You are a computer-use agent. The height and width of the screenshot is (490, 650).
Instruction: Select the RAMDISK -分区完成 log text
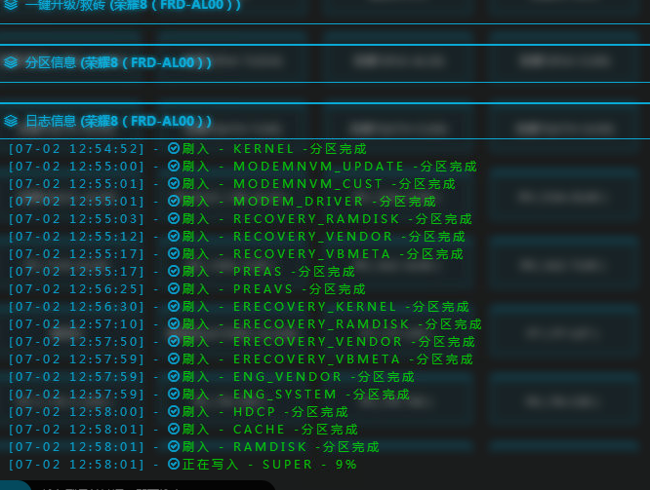coord(306,447)
